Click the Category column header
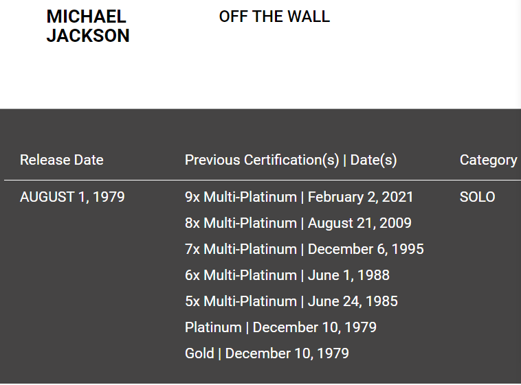The height and width of the screenshot is (385, 521). pyautogui.click(x=488, y=160)
